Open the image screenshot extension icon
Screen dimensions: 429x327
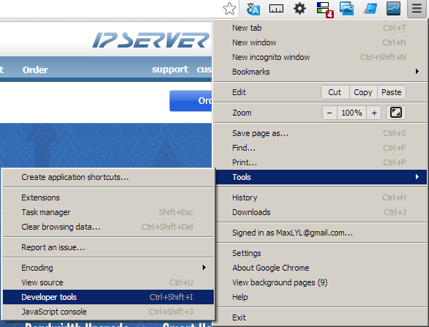[x=346, y=9]
